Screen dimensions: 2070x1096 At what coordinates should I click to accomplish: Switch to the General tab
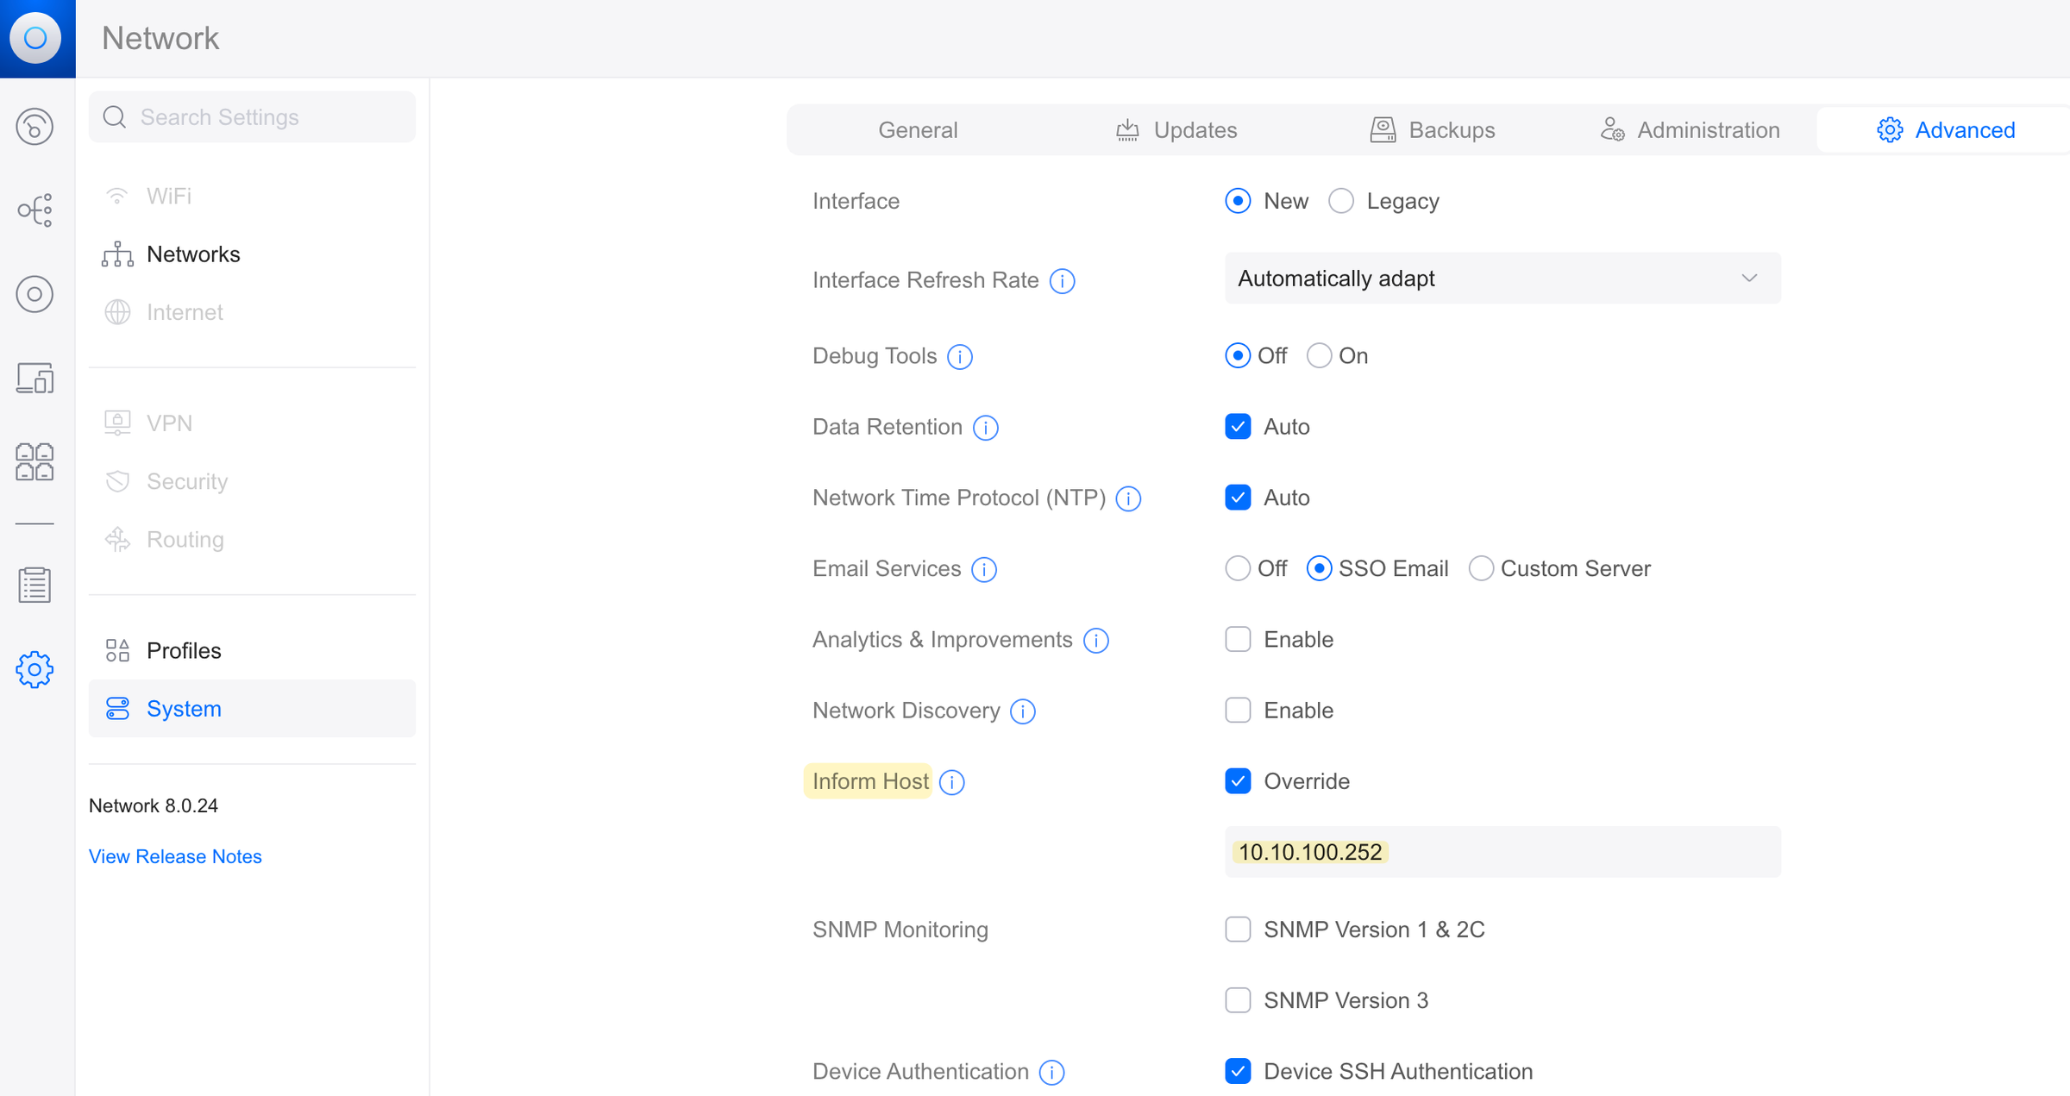[x=918, y=129]
